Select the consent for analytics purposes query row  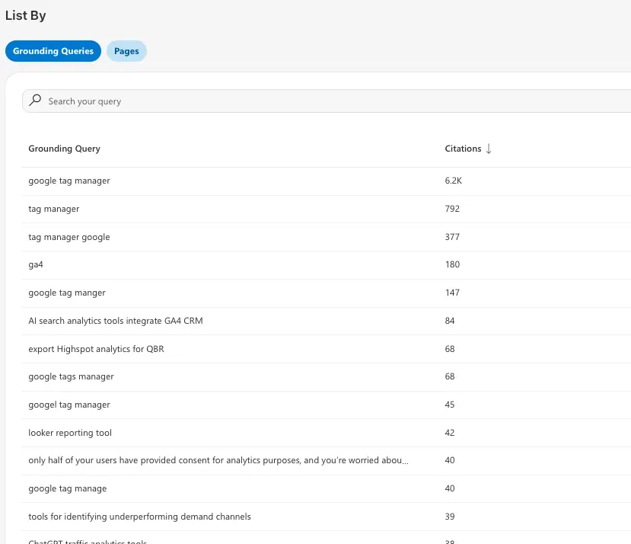(x=218, y=460)
